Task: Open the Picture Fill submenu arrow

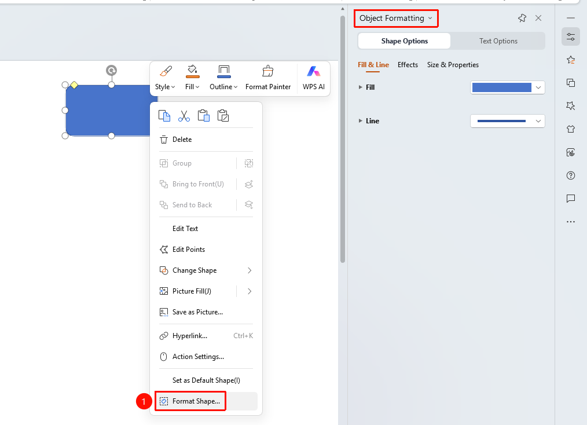Action: click(250, 291)
